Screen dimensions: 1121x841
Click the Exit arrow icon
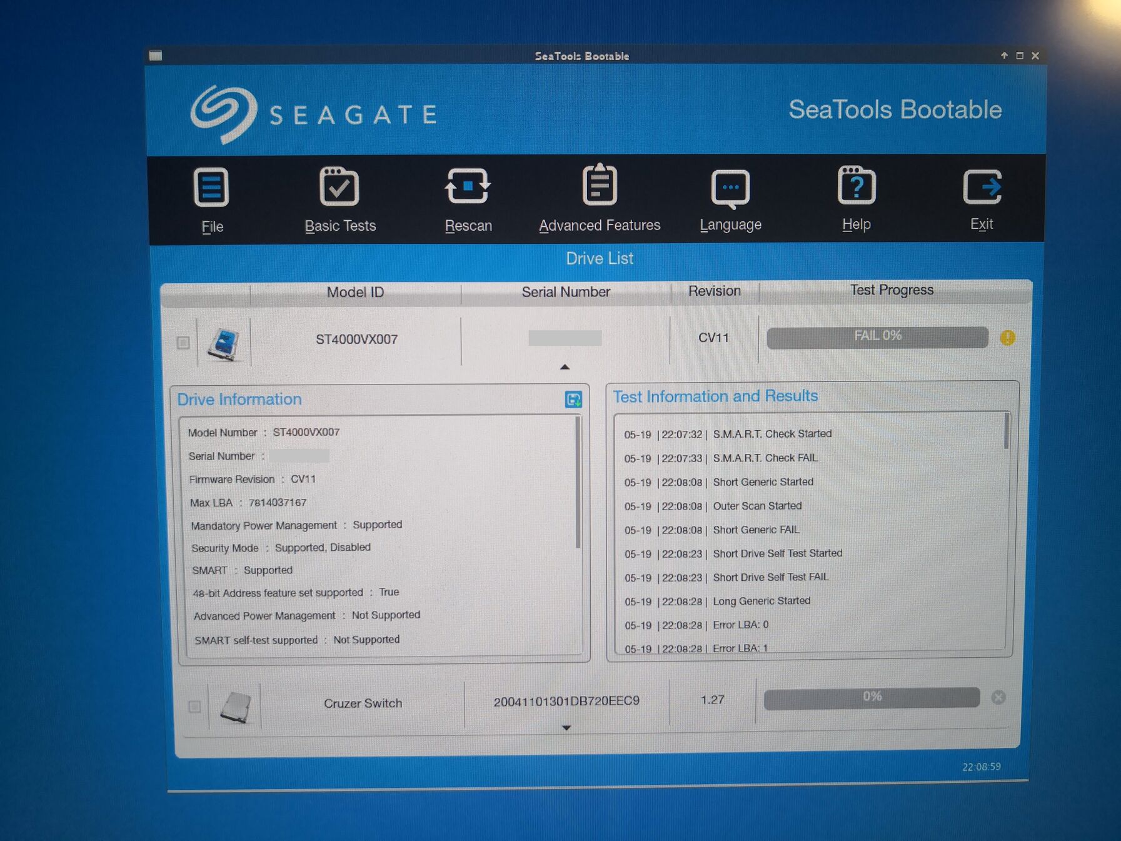[982, 186]
